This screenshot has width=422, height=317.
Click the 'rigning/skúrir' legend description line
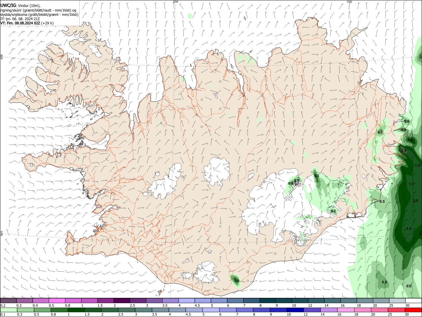point(38,10)
